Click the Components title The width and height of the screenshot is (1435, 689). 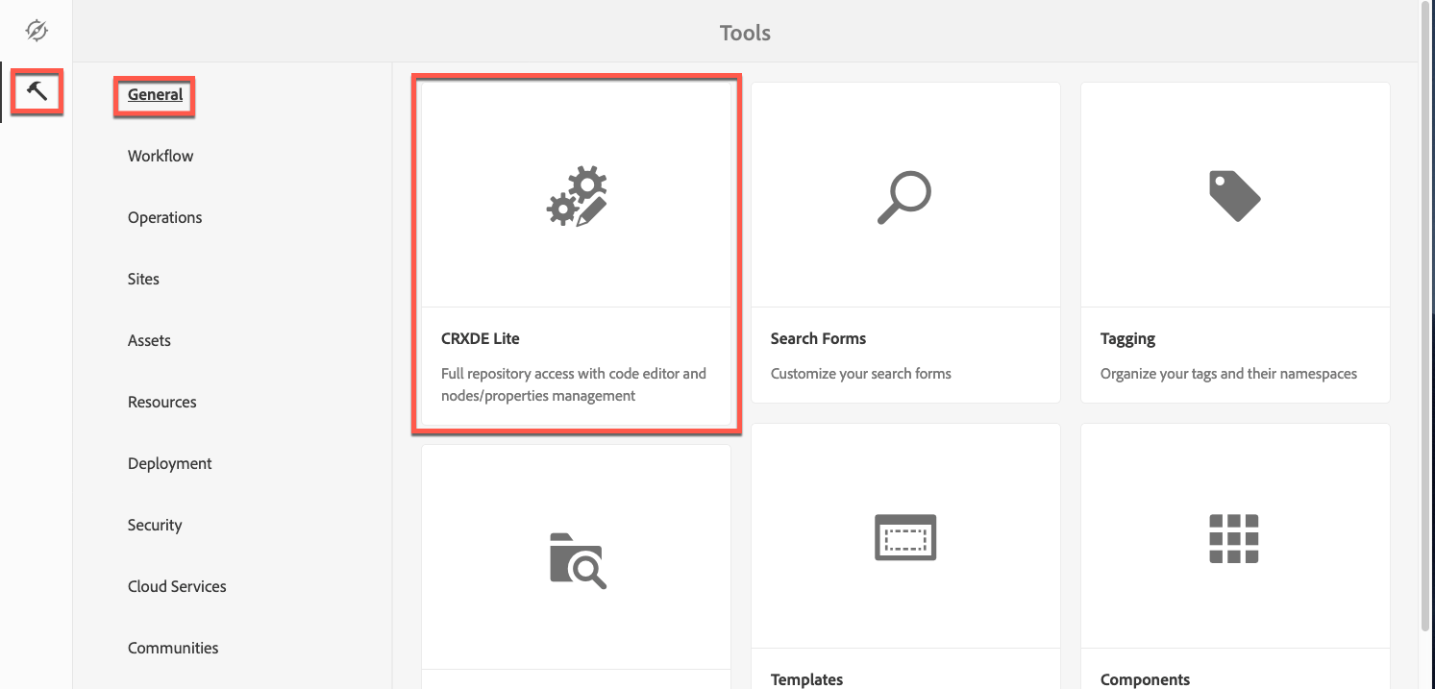tap(1145, 679)
